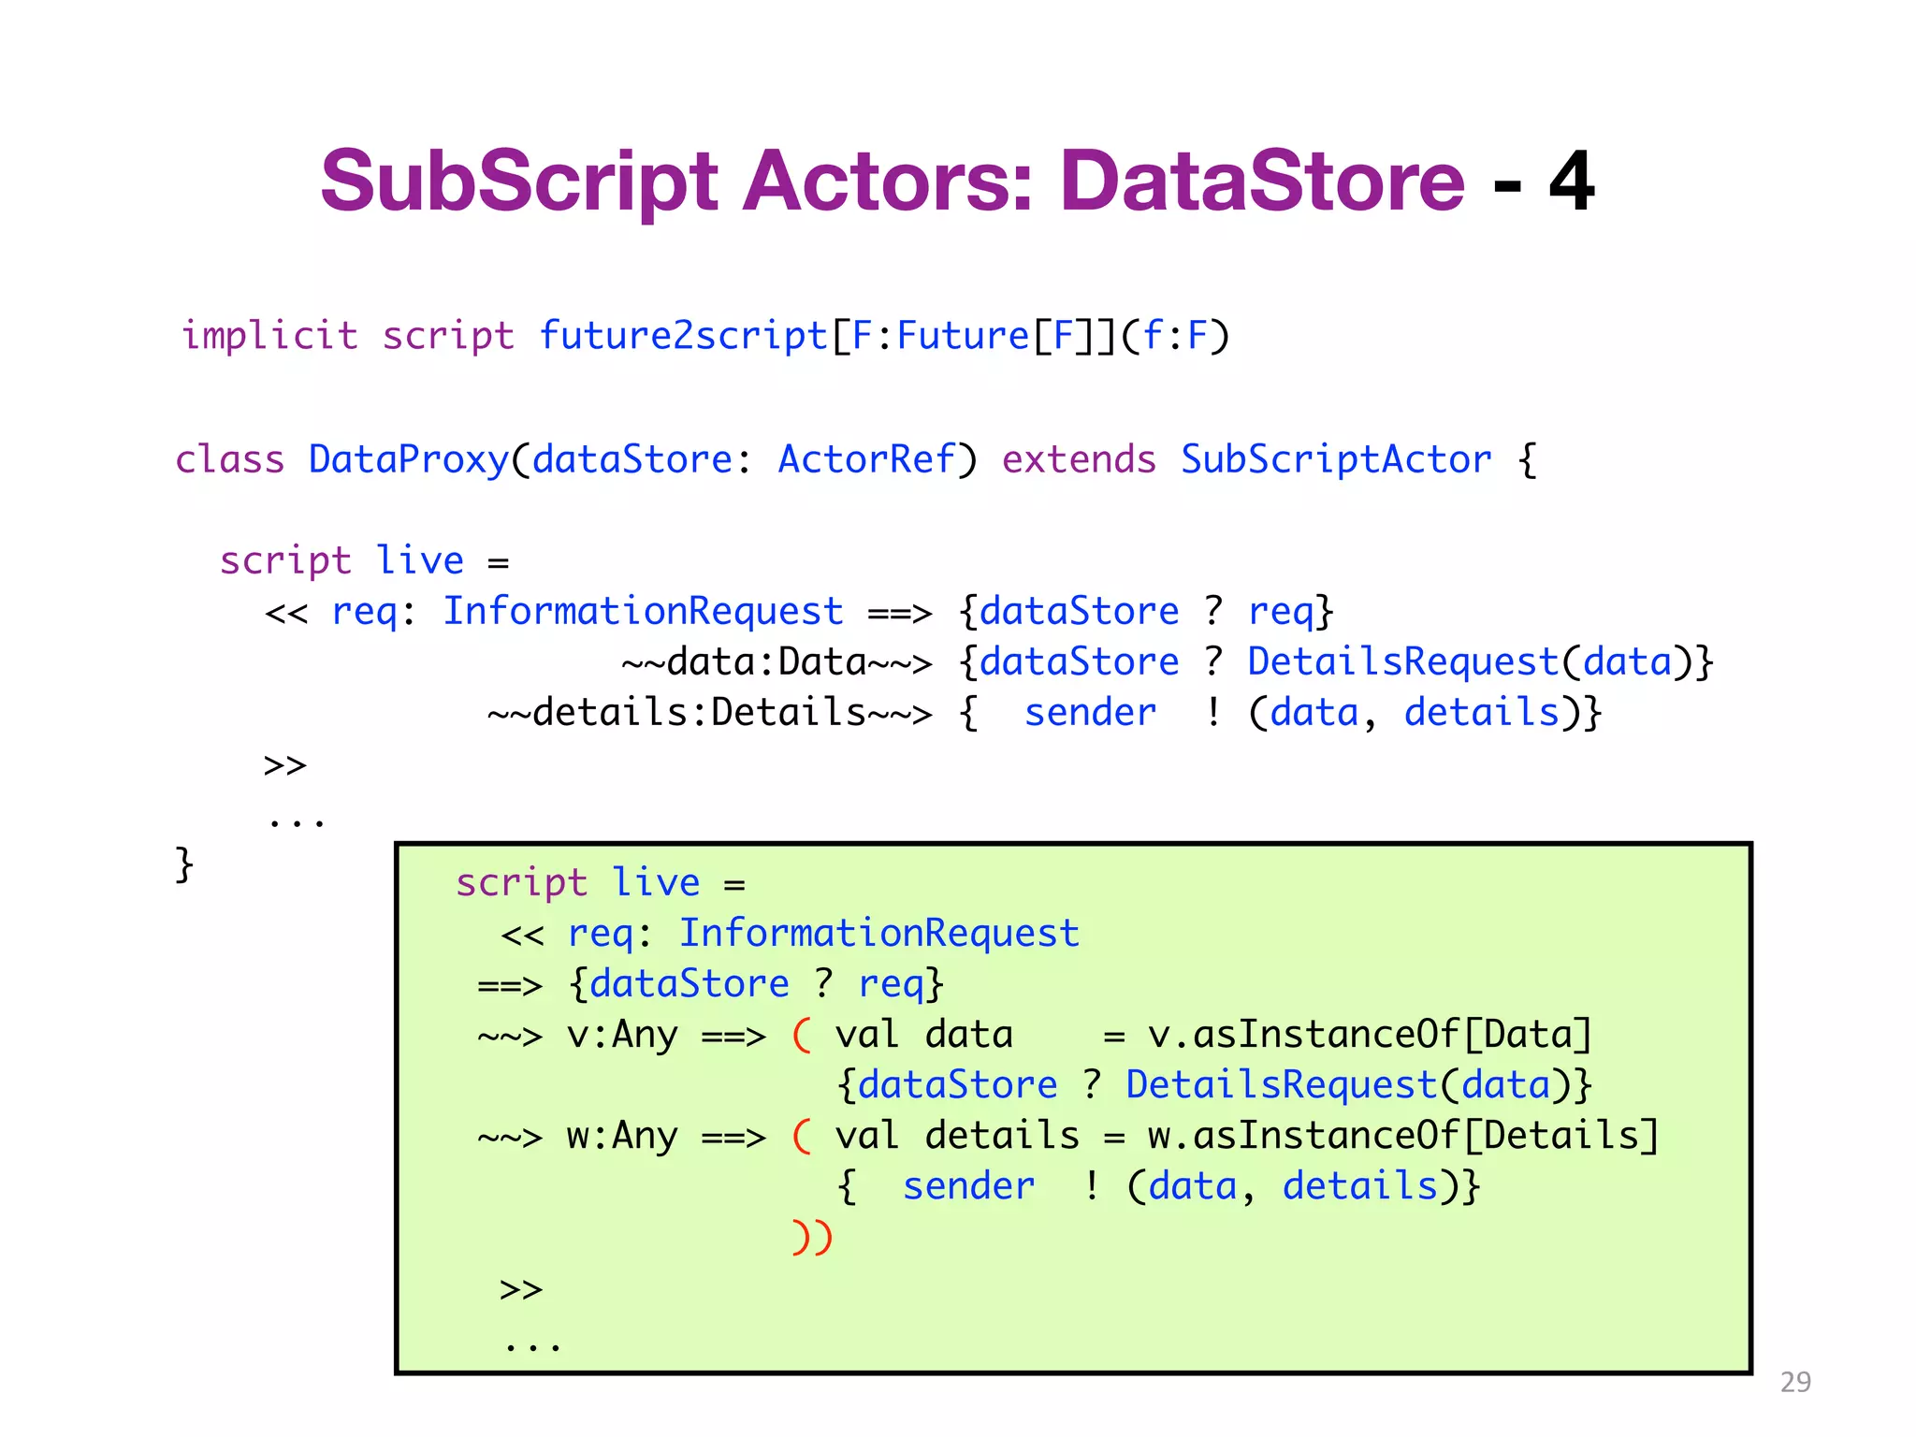1916x1437 pixels.
Task: Click the red open parenthesis after 'v:Any ==>'
Action: coord(802,1036)
